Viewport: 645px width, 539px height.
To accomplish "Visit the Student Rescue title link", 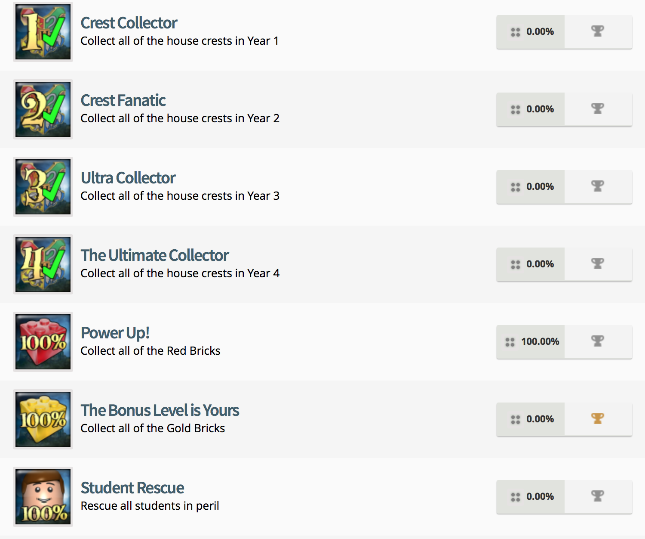I will click(132, 488).
